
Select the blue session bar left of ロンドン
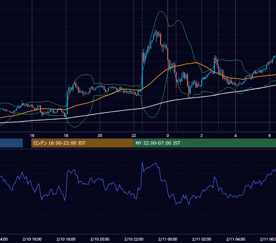tap(11, 143)
